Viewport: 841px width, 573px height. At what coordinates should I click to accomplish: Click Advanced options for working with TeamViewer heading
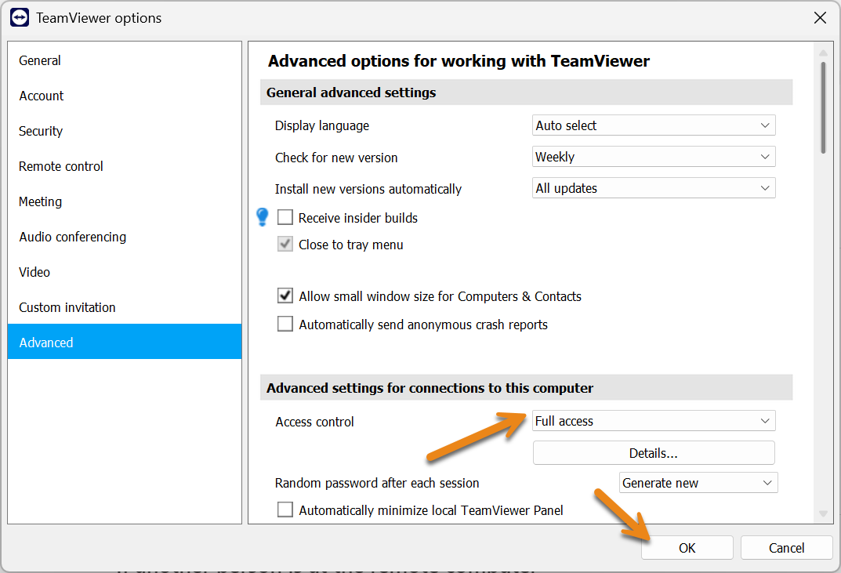coord(459,61)
